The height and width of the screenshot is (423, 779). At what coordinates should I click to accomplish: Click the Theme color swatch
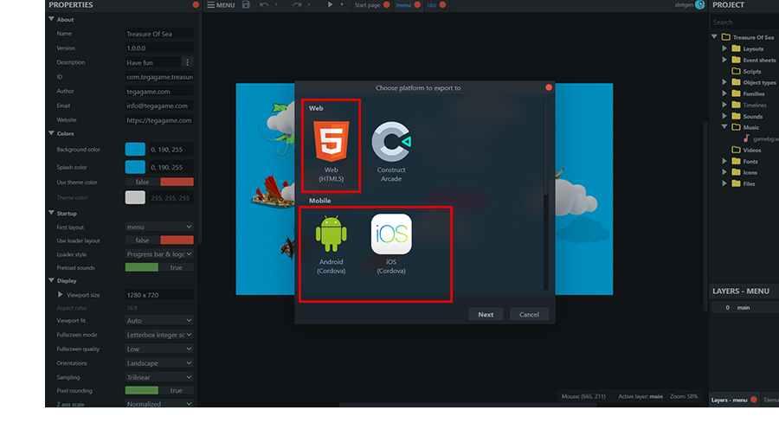(x=135, y=197)
